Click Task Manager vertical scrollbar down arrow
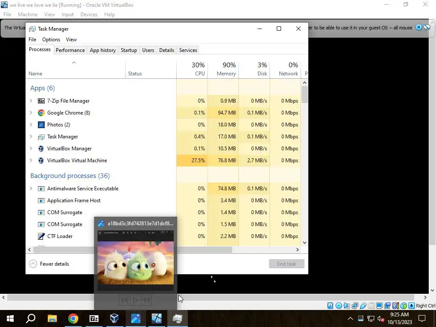Screen dimensions: 436x327 (304, 242)
